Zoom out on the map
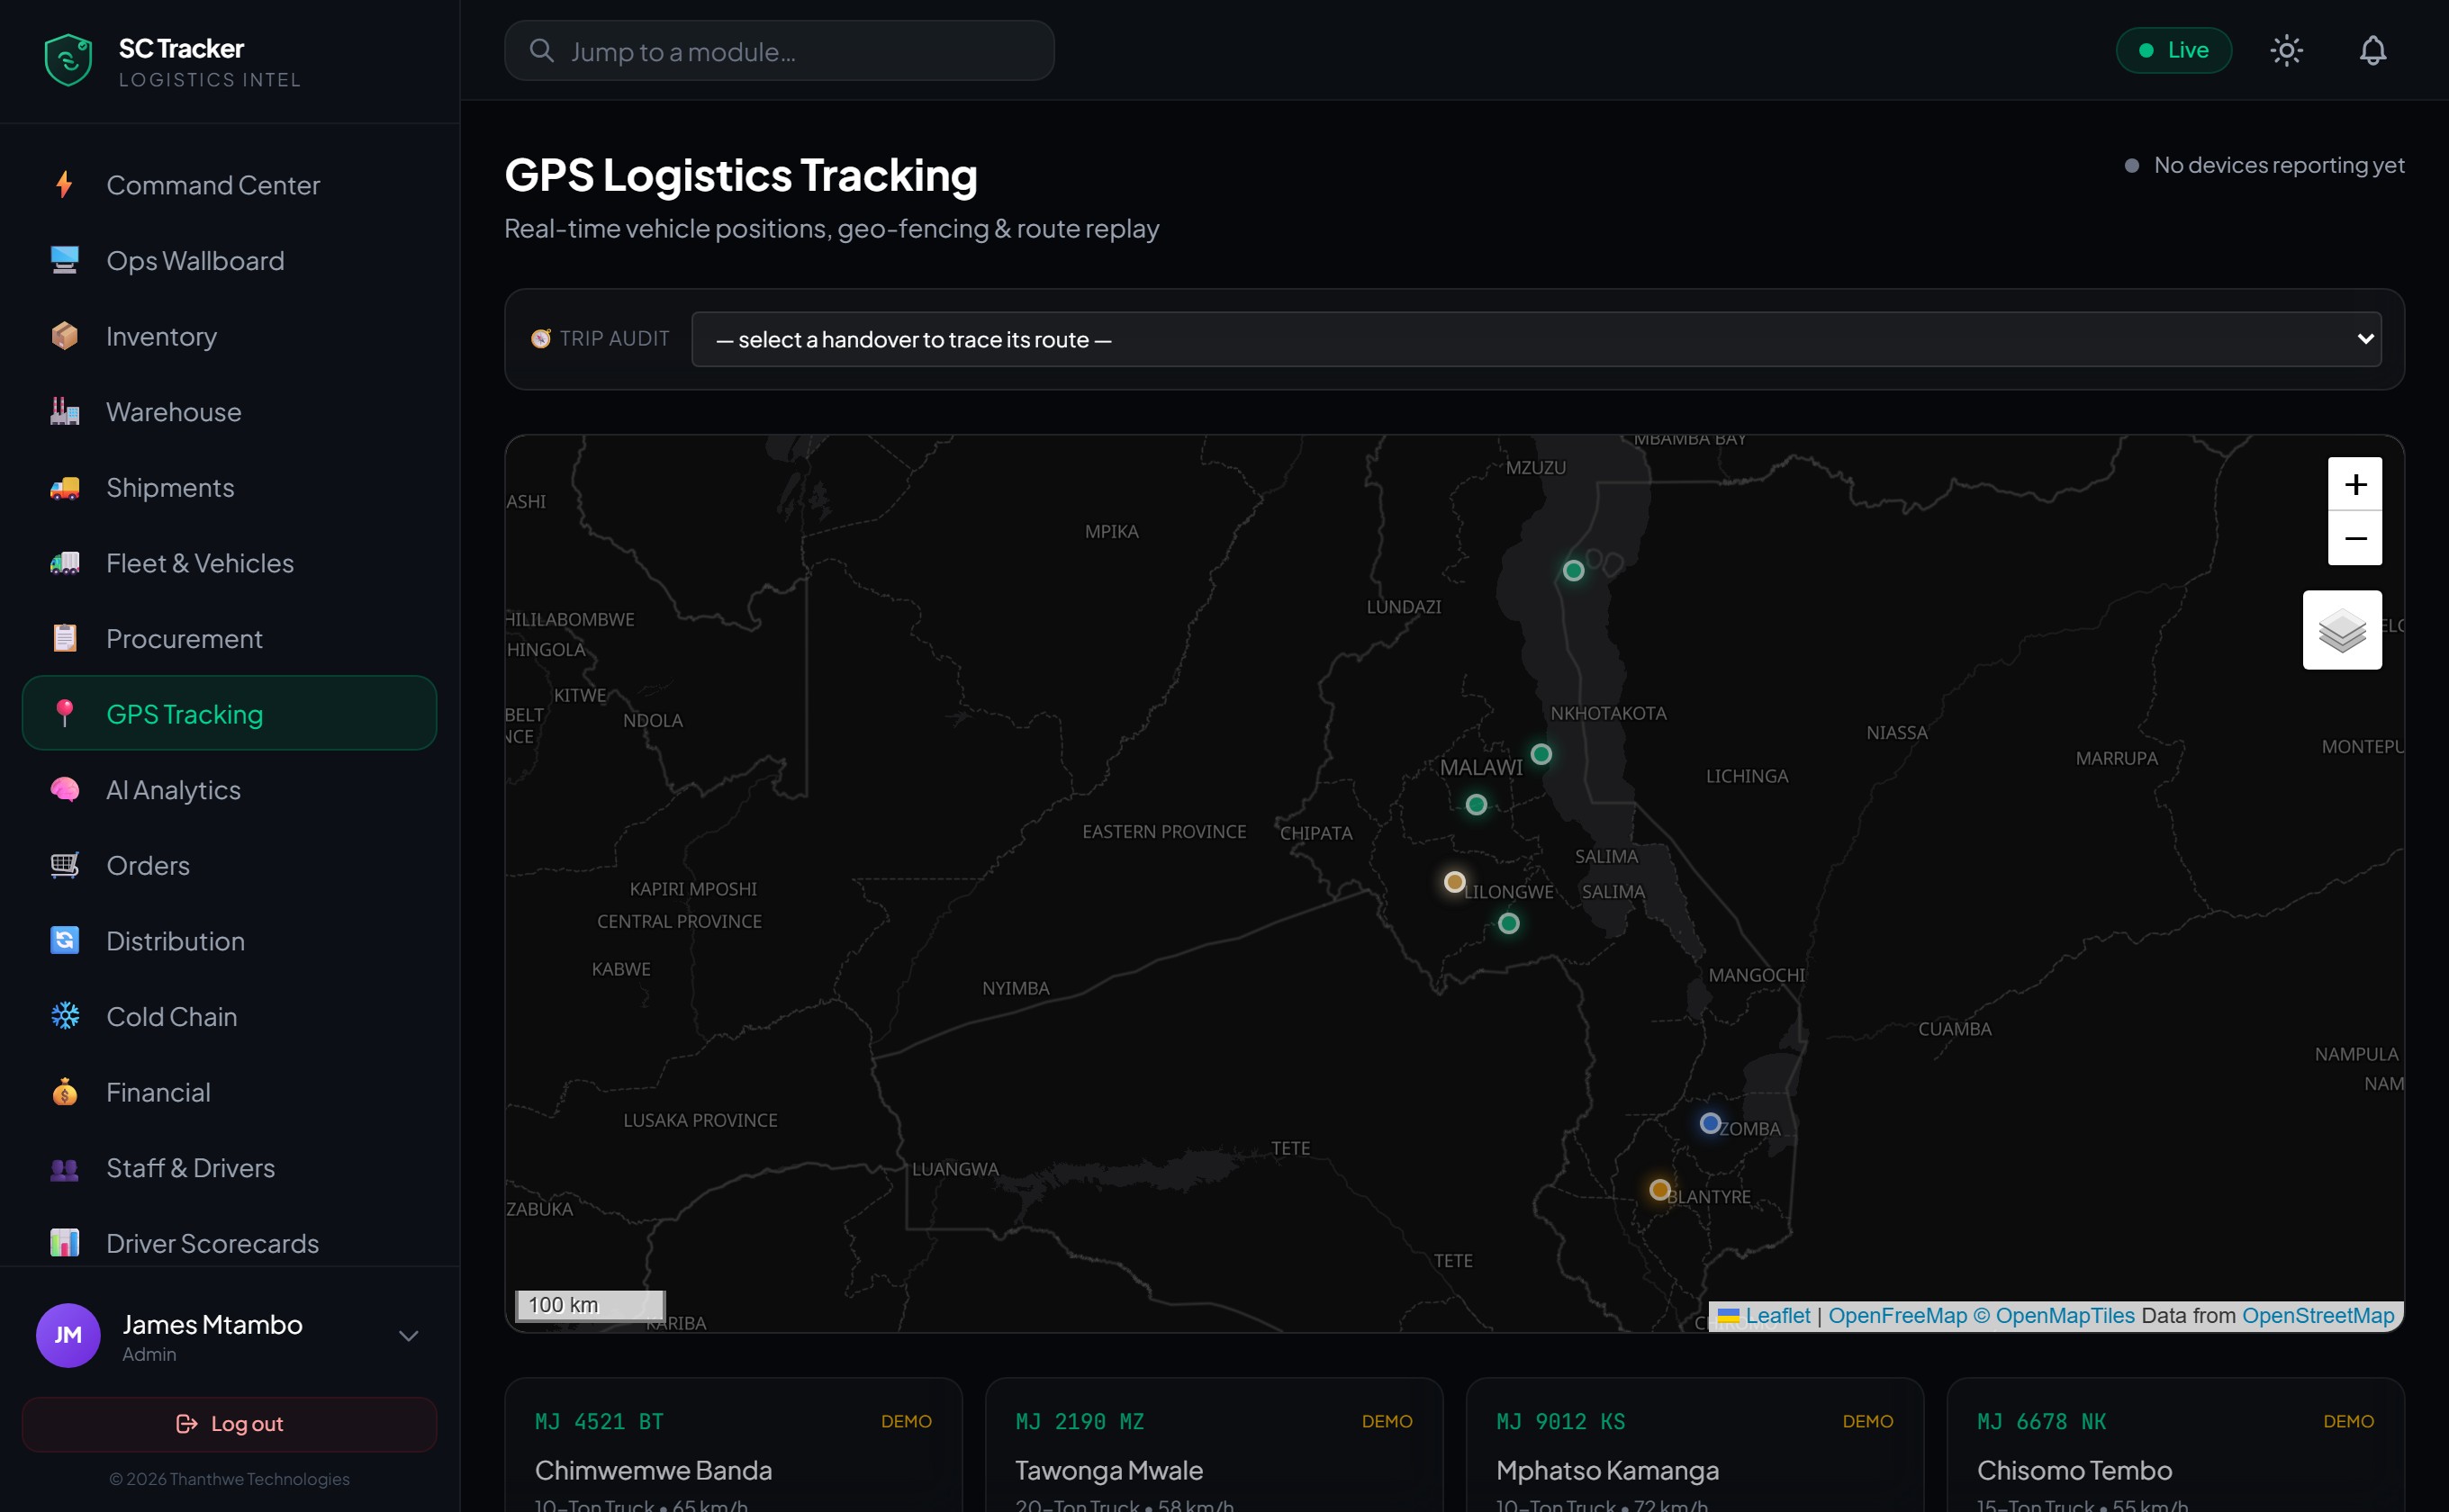The height and width of the screenshot is (1512, 2449). pyautogui.click(x=2355, y=538)
